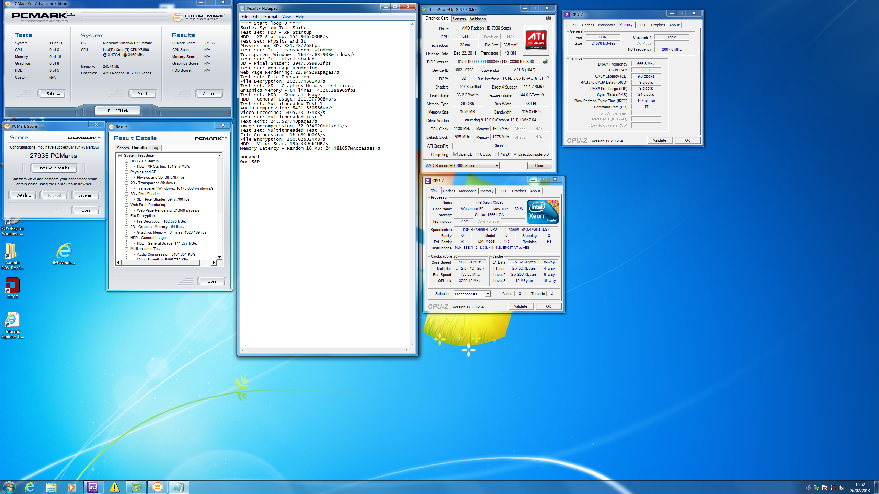Click the Futuremark Corporation logo
The image size is (879, 494).
[199, 17]
